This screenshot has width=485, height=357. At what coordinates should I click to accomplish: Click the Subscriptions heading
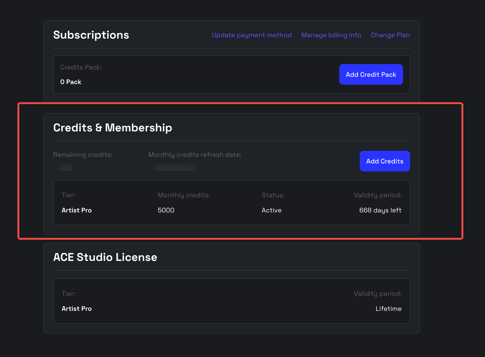click(91, 35)
